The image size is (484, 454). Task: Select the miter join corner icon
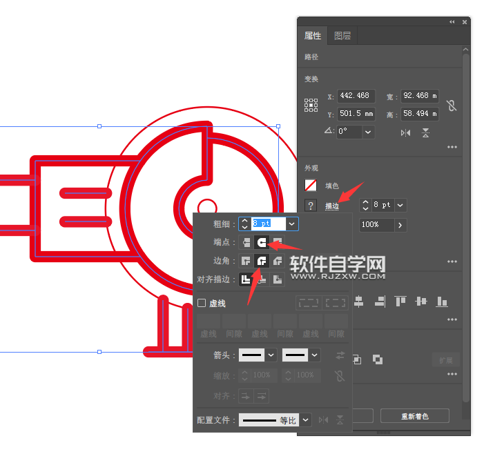pyautogui.click(x=246, y=261)
